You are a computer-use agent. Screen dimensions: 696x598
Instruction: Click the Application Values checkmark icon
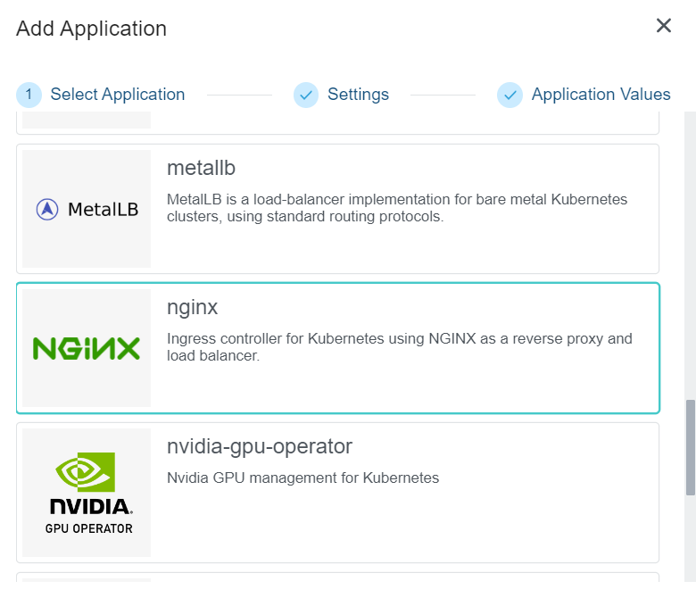510,95
